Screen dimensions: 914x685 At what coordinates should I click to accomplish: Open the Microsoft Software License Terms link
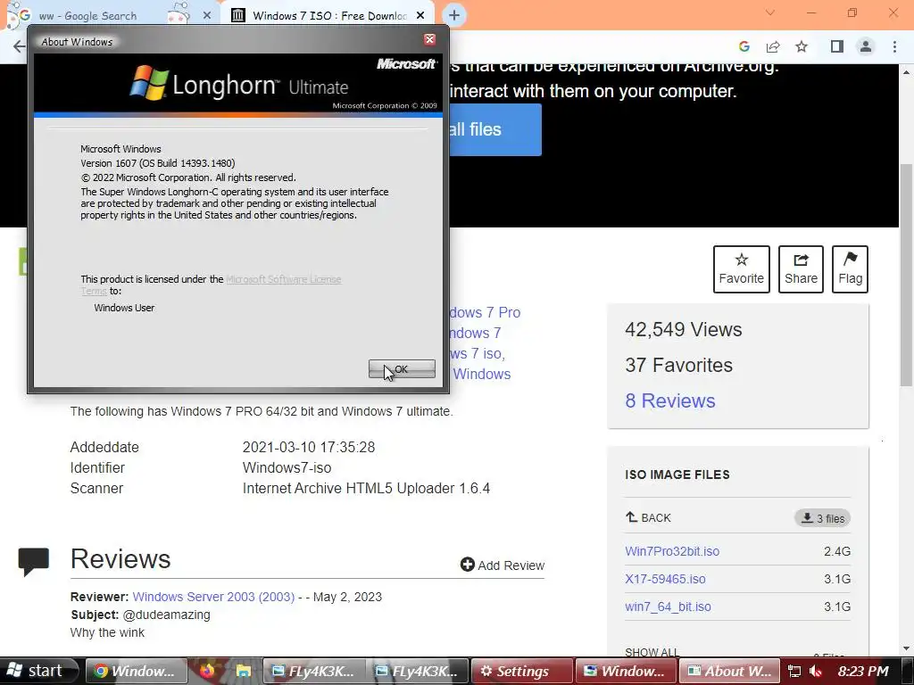pyautogui.click(x=283, y=279)
